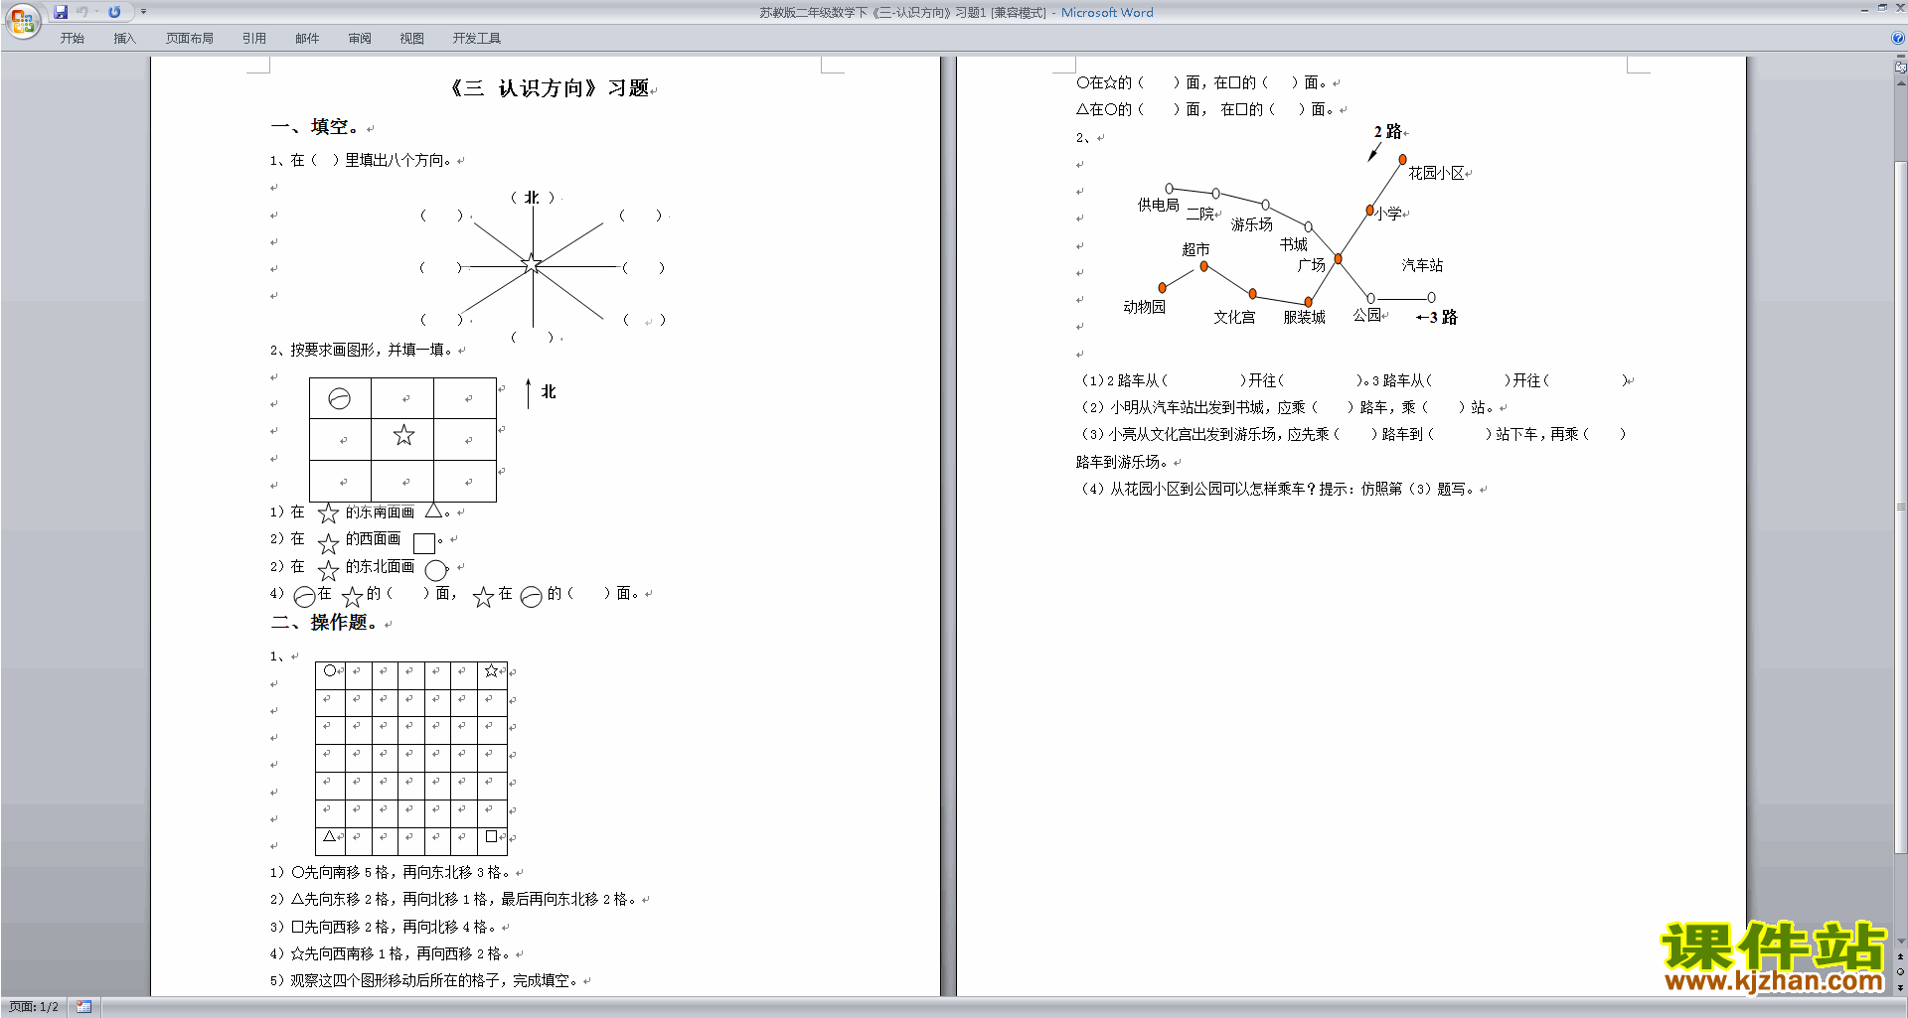
Task: Click the text 汽车站 on the route map
Action: (1422, 265)
